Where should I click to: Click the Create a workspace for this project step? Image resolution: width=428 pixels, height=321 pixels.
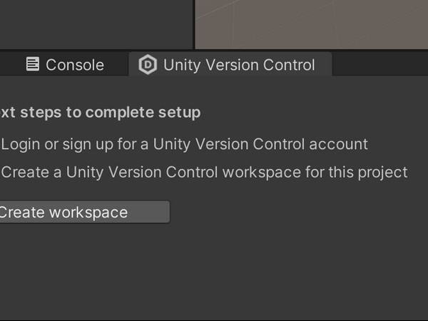[x=204, y=172]
